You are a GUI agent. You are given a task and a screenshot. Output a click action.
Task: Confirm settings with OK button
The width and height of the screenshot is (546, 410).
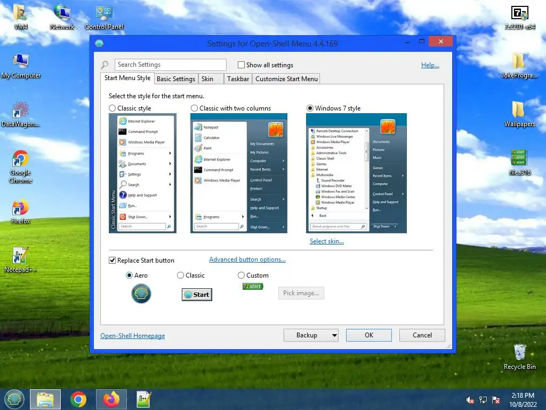click(369, 335)
